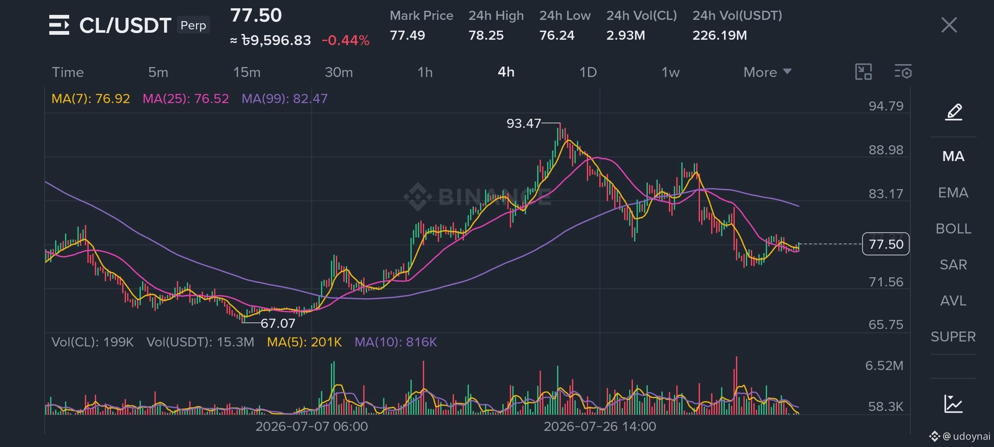Click the 2026-07-26 14:00 date label
Viewport: 994px width, 447px height.
click(600, 426)
